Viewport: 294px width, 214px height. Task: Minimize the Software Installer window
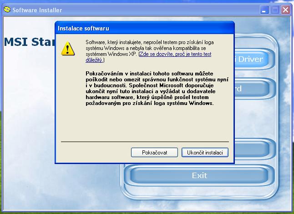(x=264, y=10)
